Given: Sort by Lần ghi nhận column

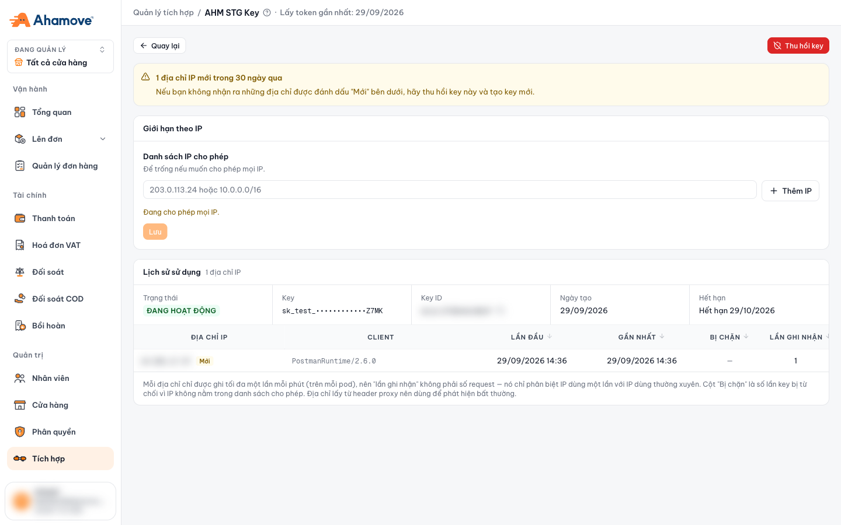Looking at the screenshot, I should point(800,337).
